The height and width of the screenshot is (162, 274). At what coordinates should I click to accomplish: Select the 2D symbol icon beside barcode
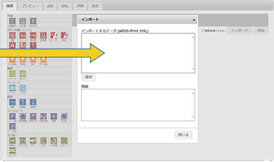[23, 88]
